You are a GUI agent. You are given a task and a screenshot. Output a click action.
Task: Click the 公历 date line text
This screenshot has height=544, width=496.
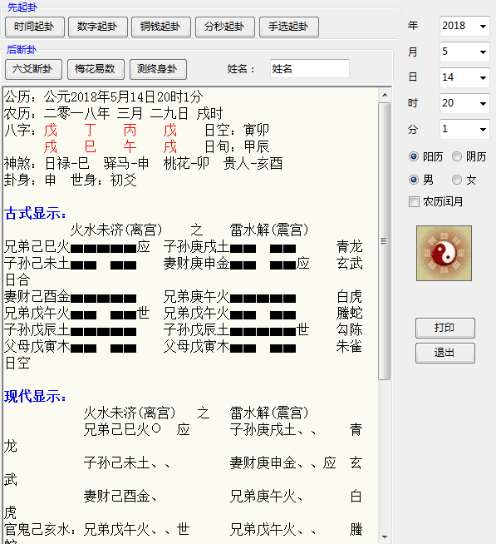104,96
